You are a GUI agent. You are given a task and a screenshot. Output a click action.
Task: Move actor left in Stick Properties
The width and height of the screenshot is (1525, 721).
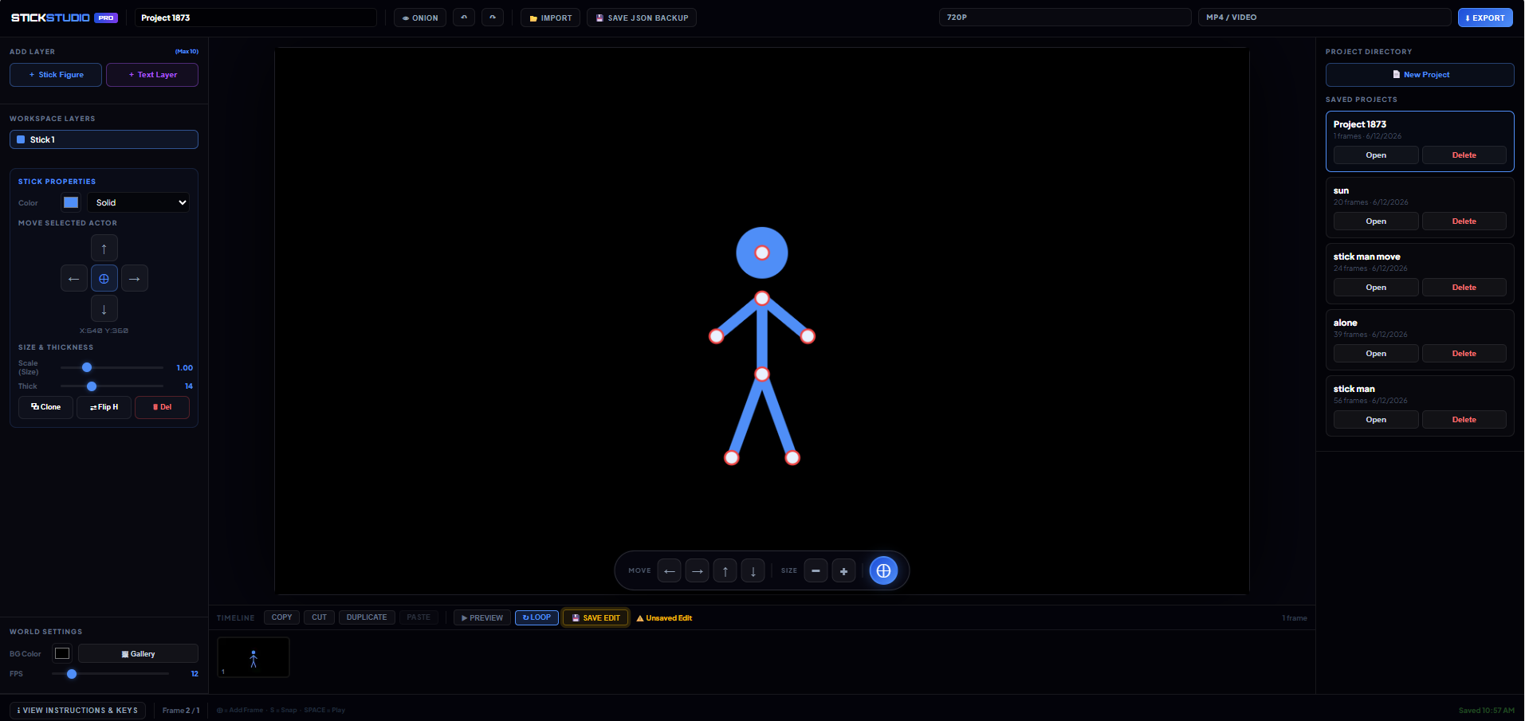74,279
